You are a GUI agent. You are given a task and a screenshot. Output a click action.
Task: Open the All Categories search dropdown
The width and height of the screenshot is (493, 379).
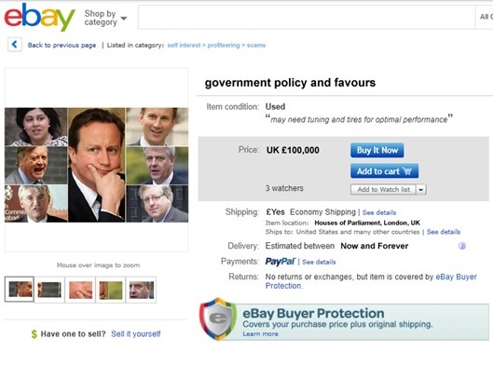click(x=486, y=17)
